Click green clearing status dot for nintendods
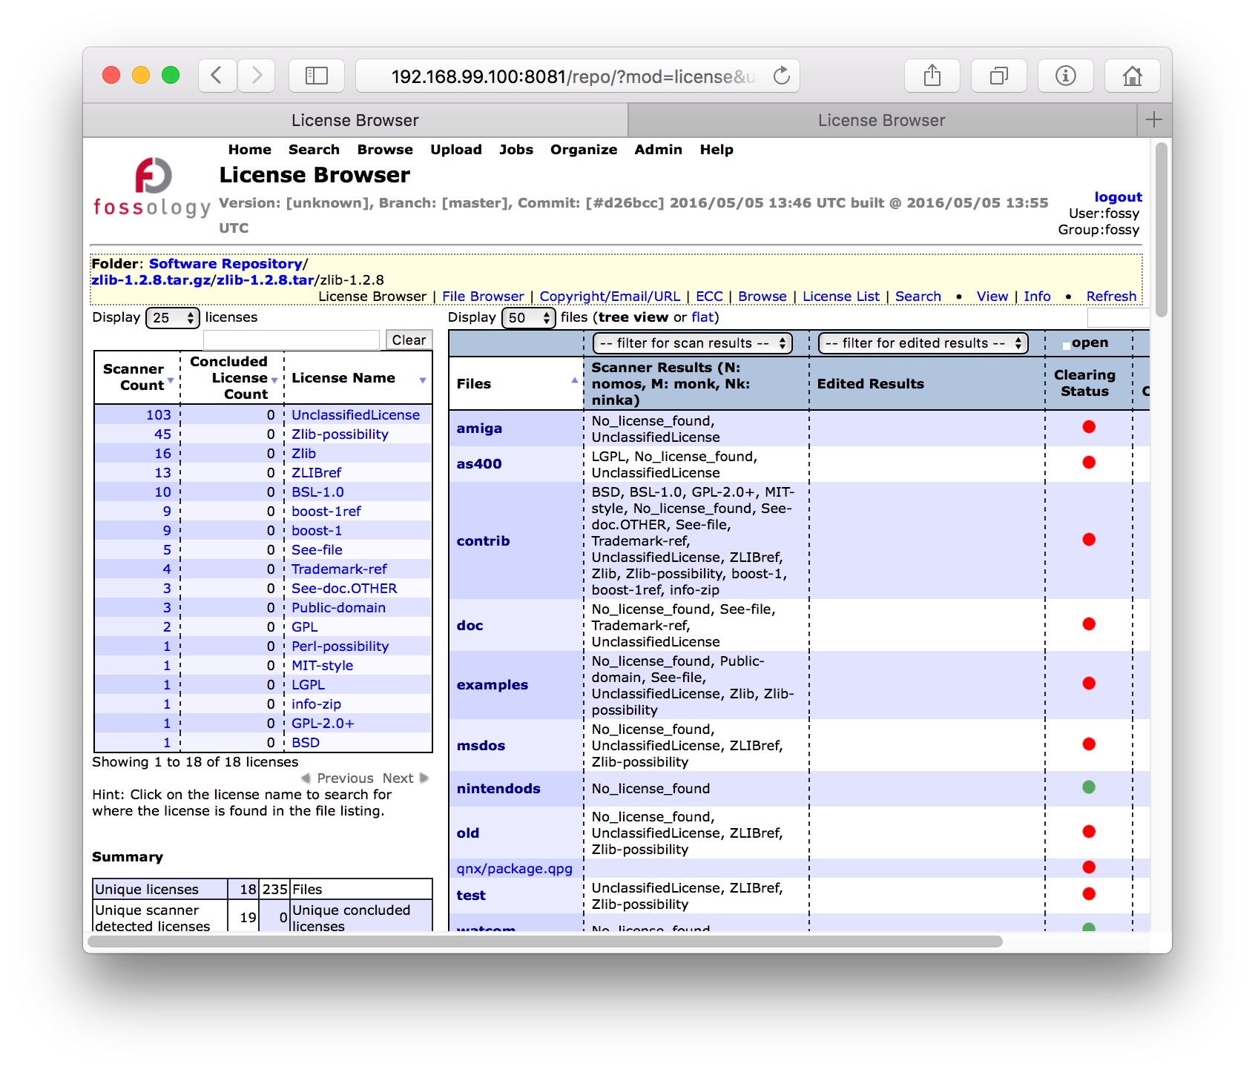 pos(1089,787)
